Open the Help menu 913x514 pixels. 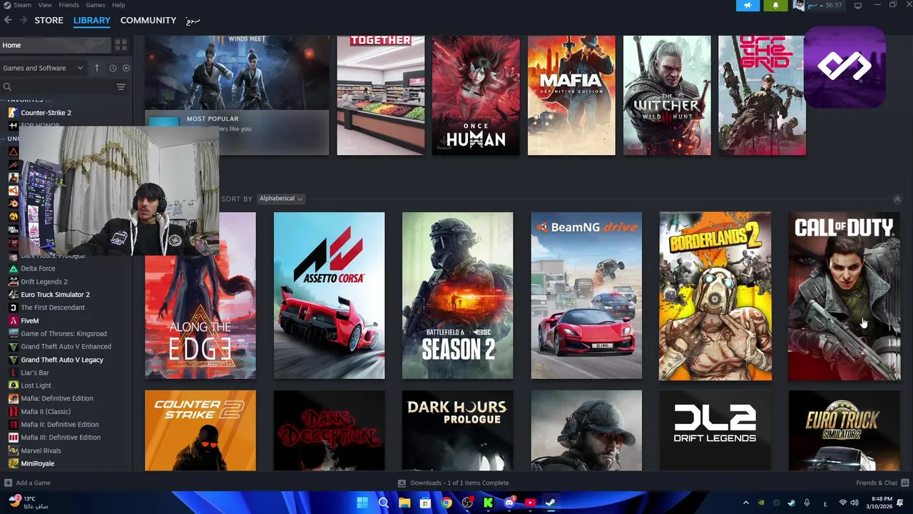pos(118,5)
